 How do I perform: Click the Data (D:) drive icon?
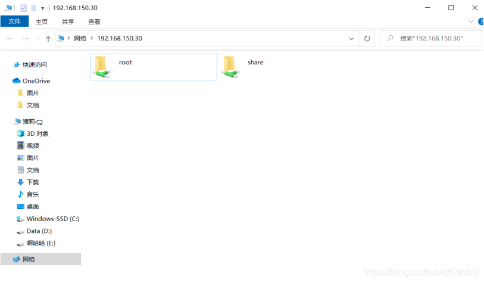pos(20,231)
